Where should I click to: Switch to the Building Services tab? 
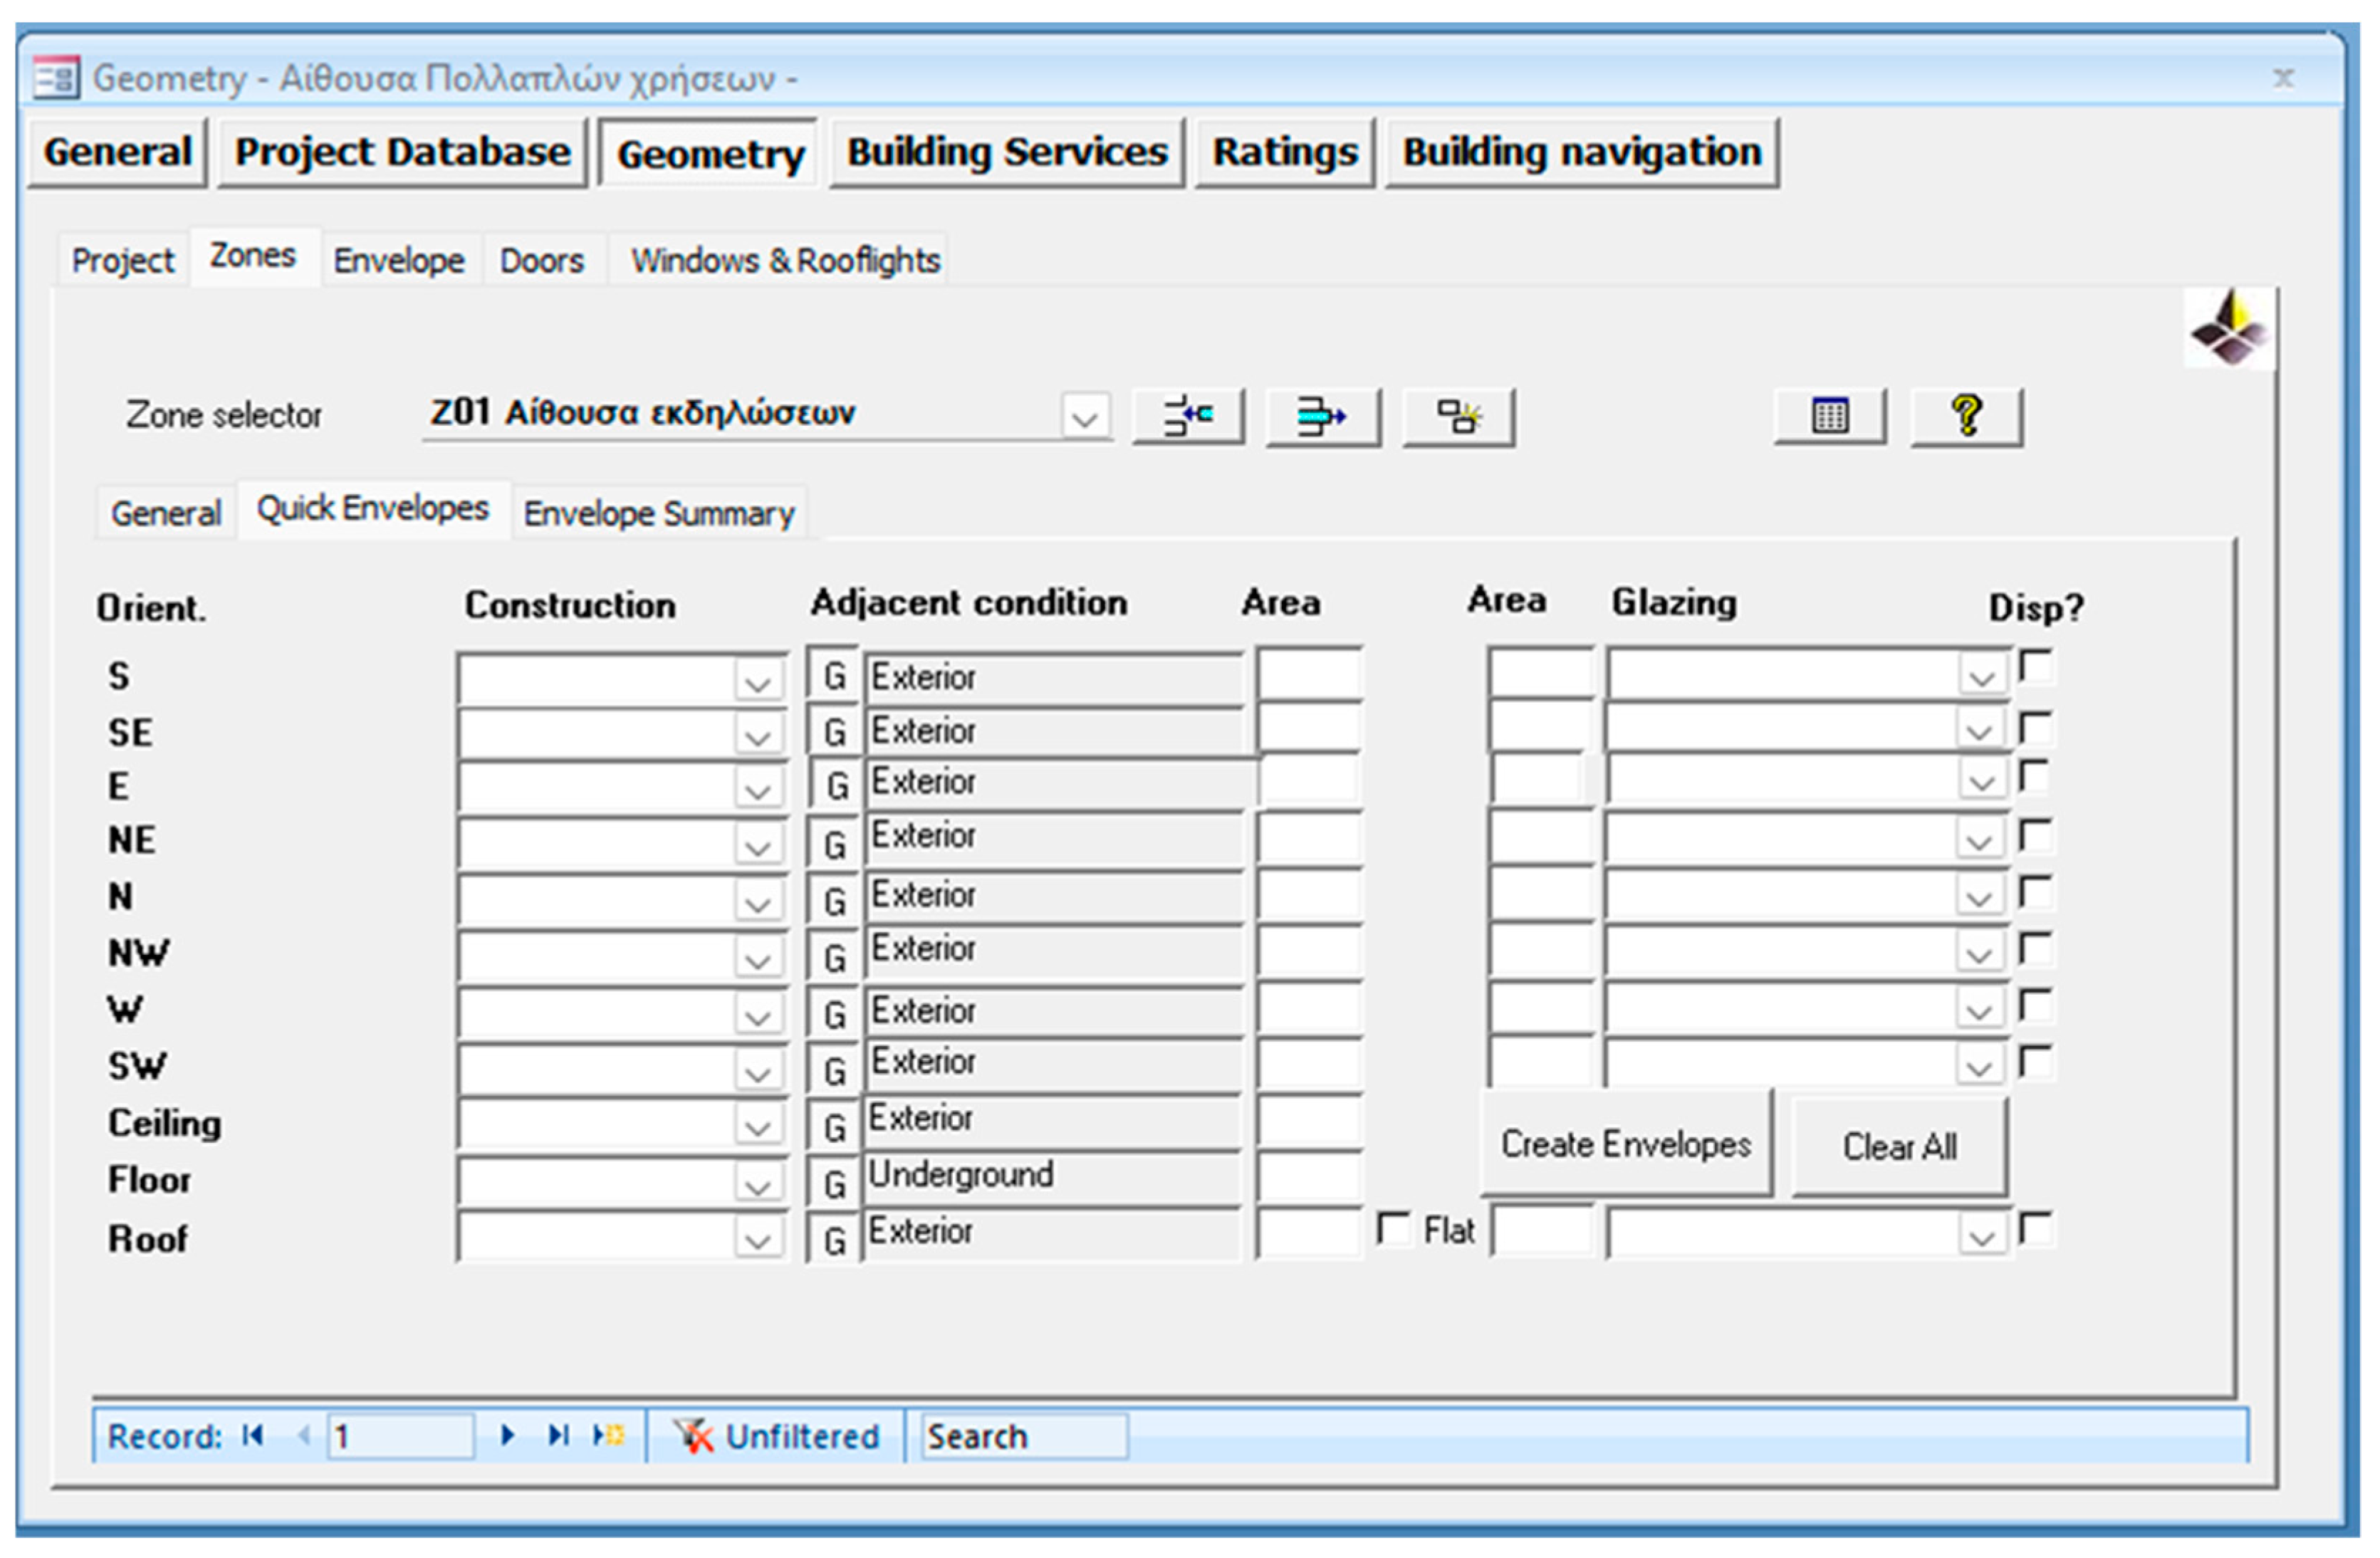[1006, 152]
